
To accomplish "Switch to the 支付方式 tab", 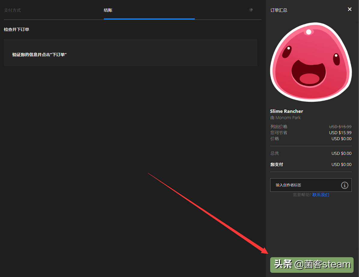I will (12, 10).
